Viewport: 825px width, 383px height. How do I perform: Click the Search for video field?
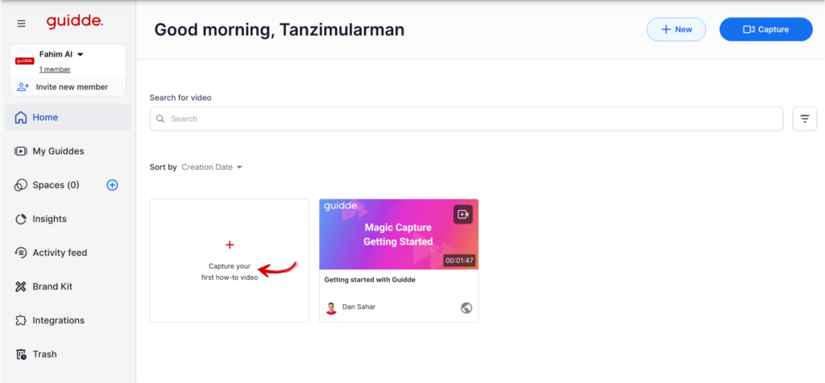click(466, 119)
